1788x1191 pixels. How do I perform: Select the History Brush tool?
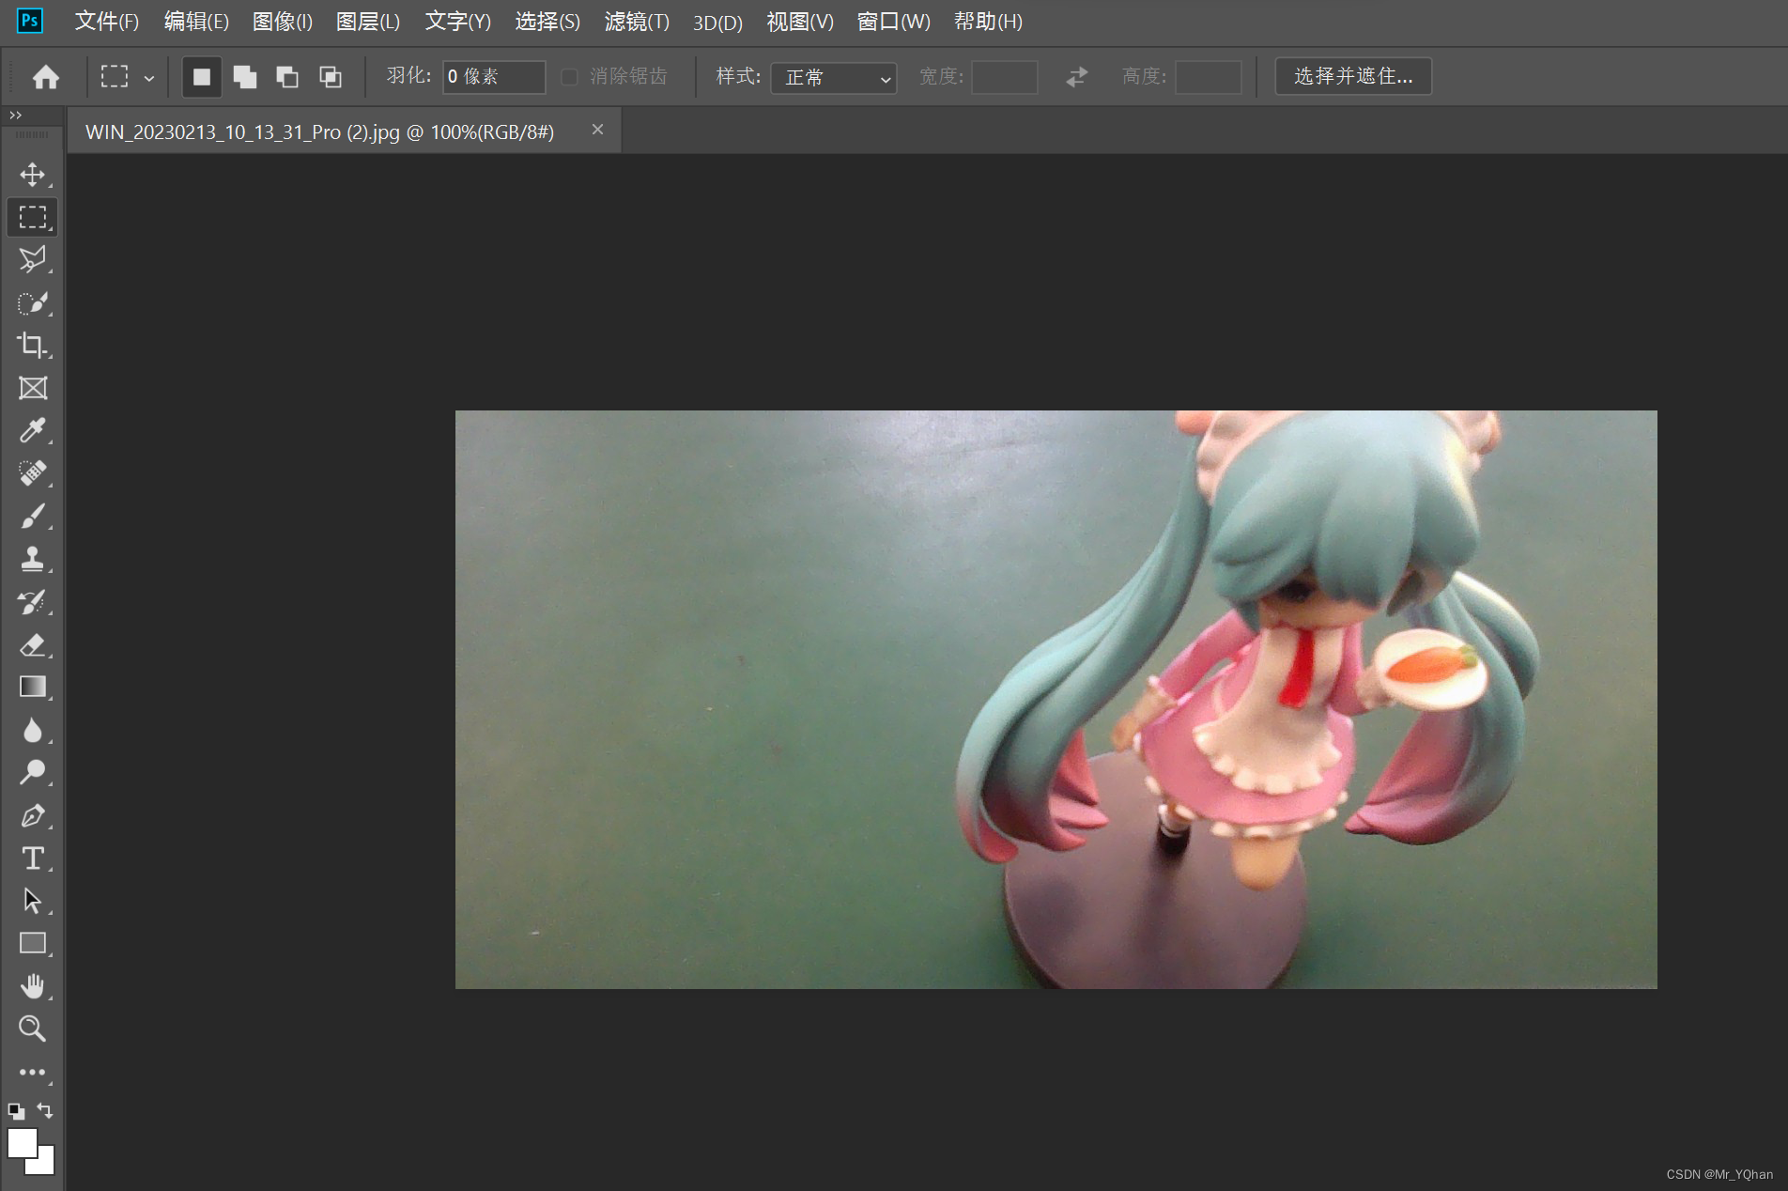[33, 601]
